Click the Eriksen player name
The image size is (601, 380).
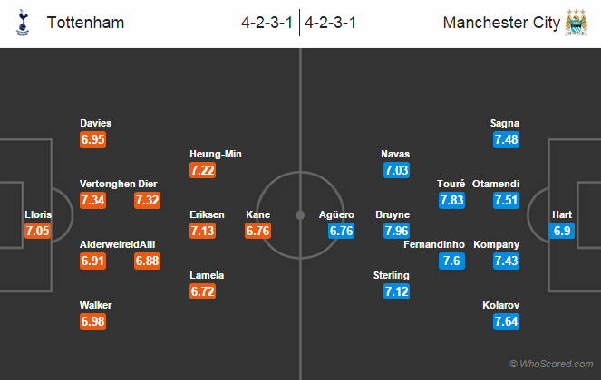click(208, 214)
